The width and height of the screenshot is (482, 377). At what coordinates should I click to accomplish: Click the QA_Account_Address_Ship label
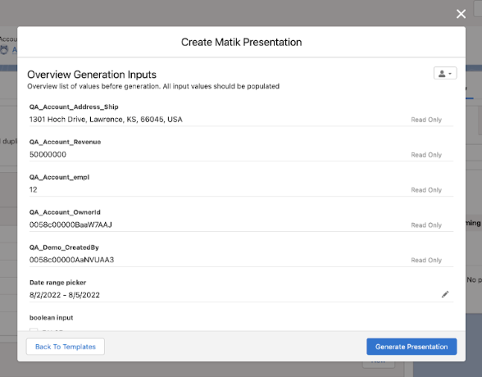coord(74,107)
